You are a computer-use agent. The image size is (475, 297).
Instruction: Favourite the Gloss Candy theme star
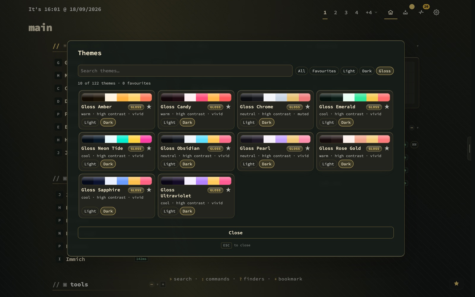(x=228, y=107)
